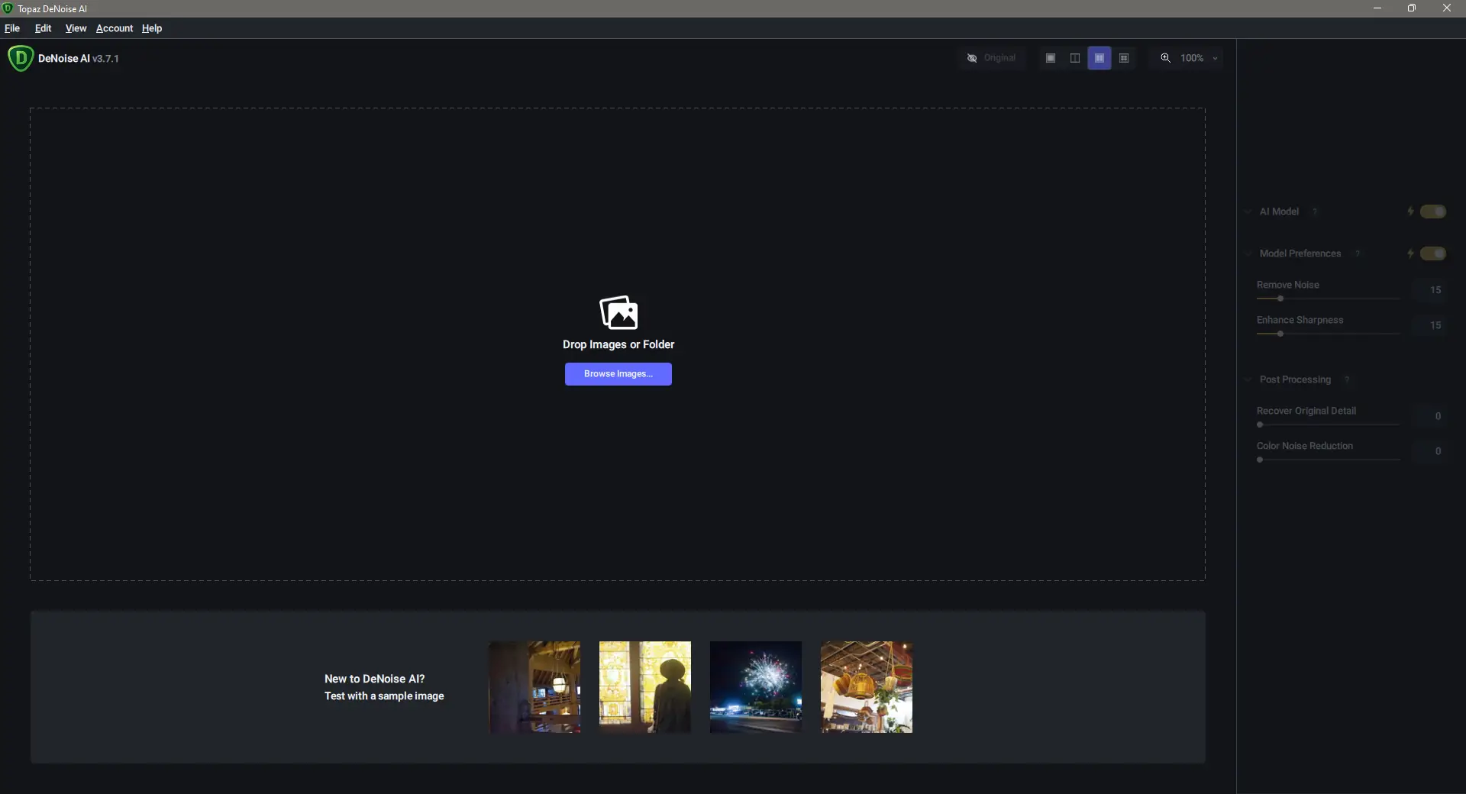This screenshot has height=794, width=1466.
Task: Load the hanging baskets cafe sample image
Action: click(x=867, y=687)
